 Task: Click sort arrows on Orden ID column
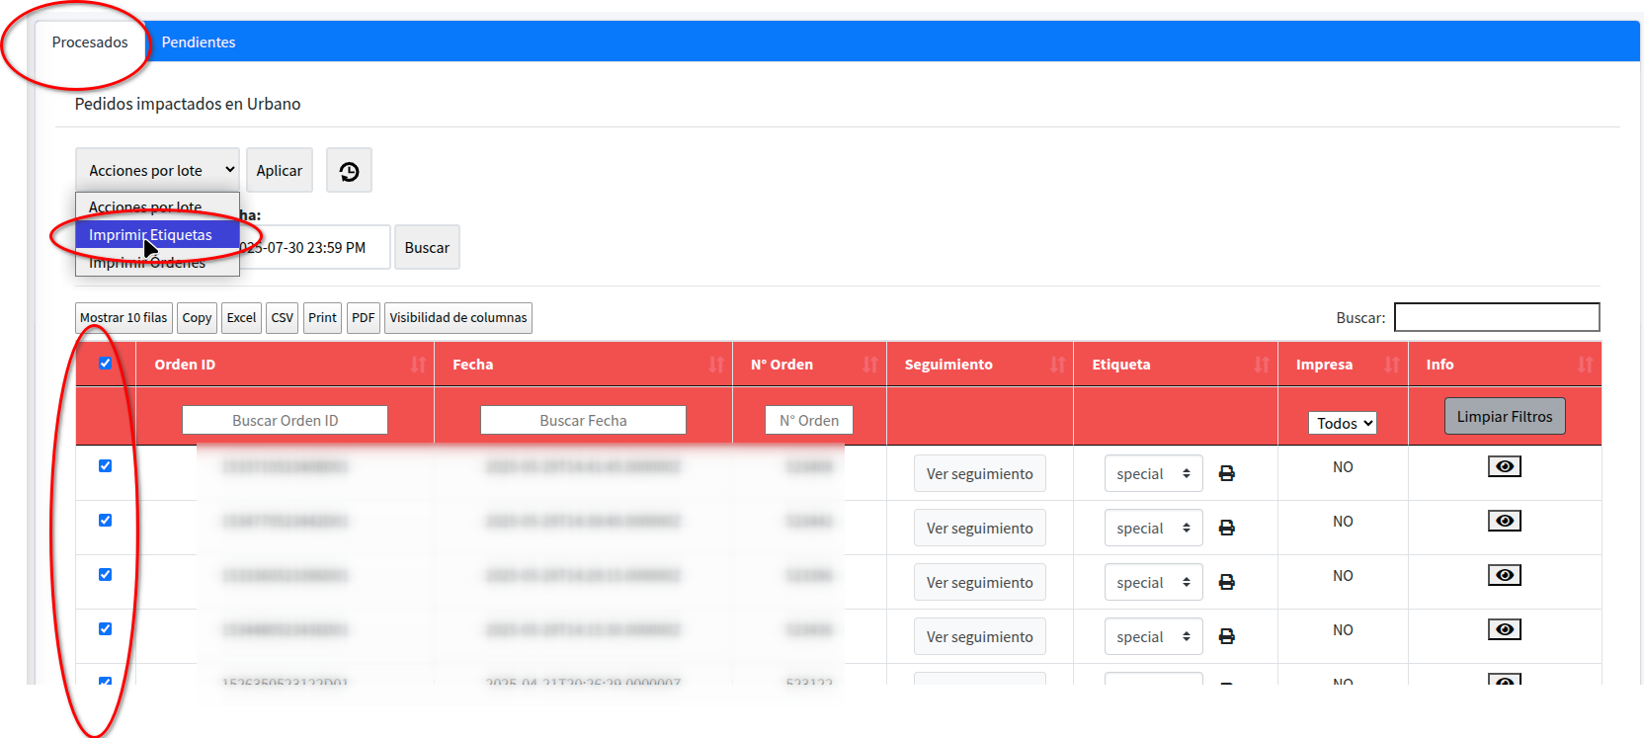point(418,365)
